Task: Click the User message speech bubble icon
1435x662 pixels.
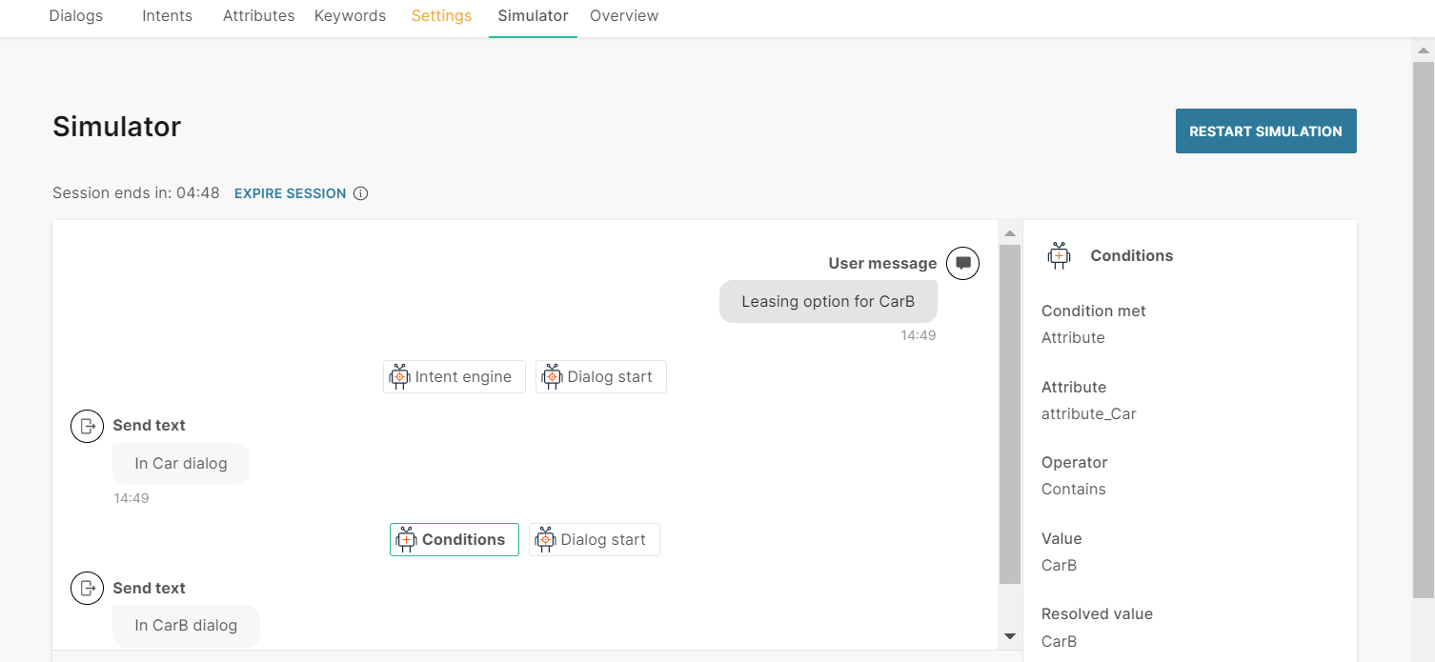Action: tap(962, 264)
